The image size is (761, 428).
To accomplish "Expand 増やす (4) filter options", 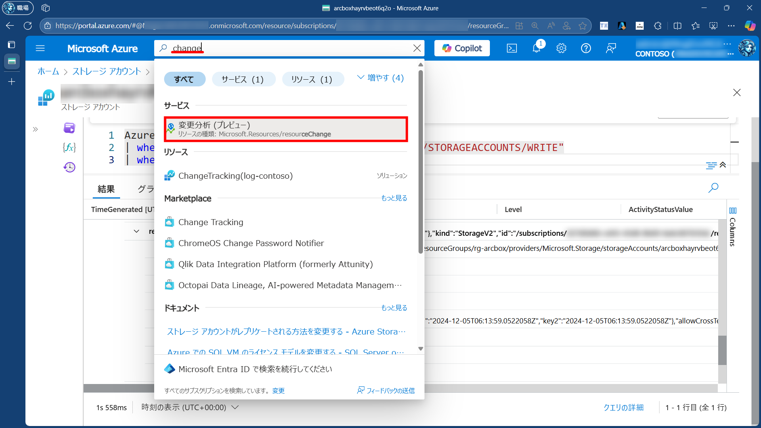I will [380, 78].
